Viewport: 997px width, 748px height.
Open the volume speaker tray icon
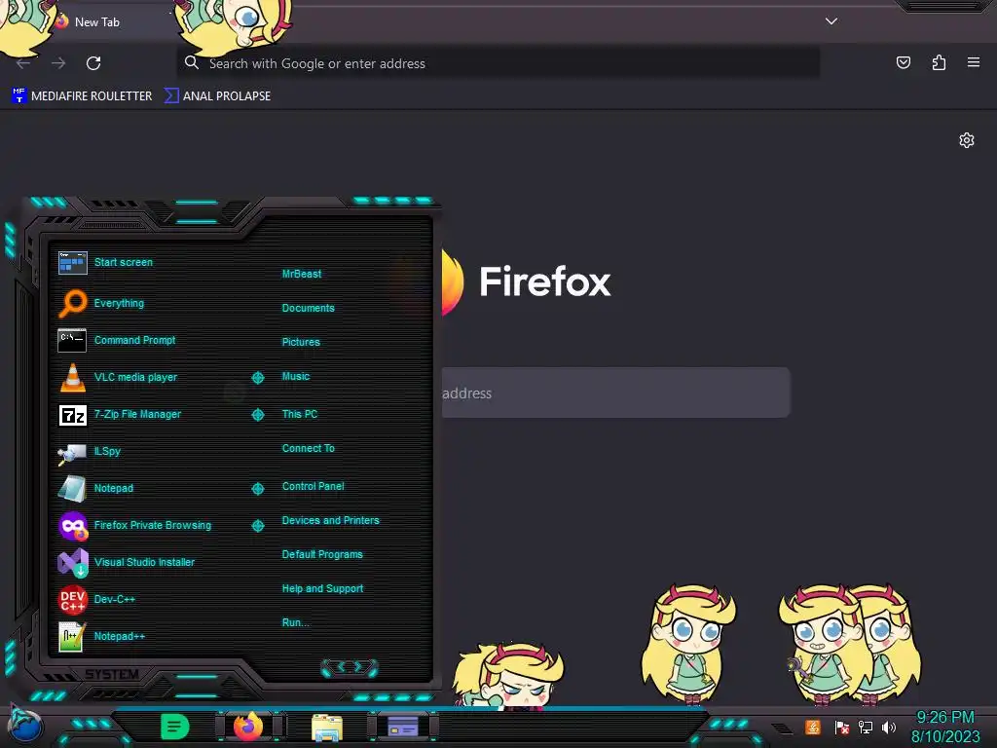888,727
